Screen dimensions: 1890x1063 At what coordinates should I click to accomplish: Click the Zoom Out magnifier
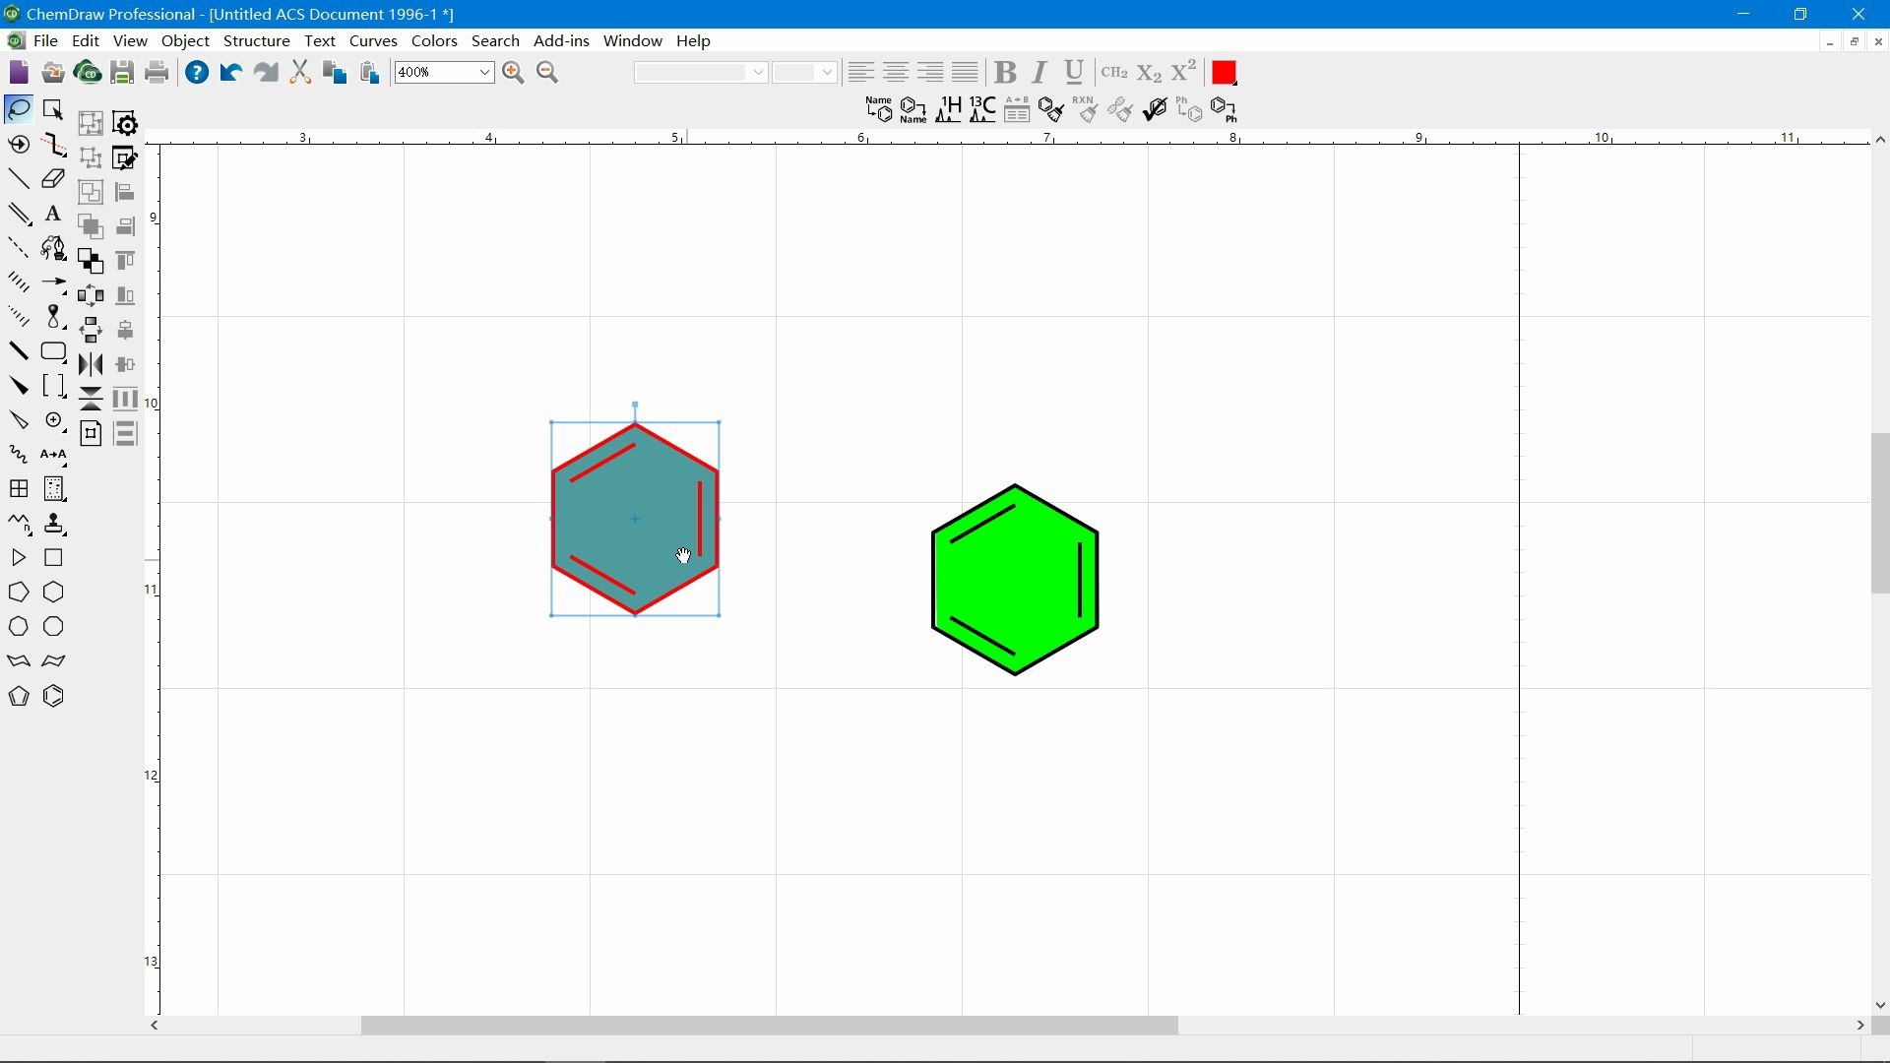548,73
